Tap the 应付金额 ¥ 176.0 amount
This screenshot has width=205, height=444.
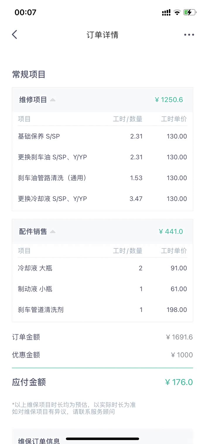179,382
